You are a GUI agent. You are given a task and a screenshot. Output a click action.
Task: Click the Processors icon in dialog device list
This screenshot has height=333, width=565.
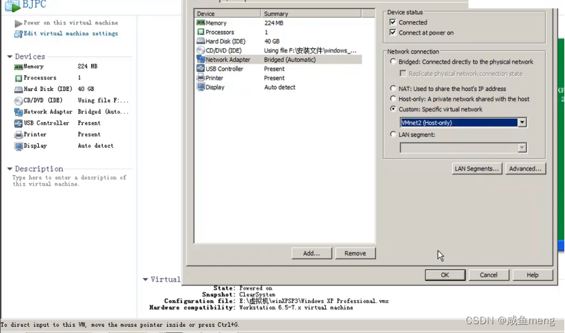(201, 32)
